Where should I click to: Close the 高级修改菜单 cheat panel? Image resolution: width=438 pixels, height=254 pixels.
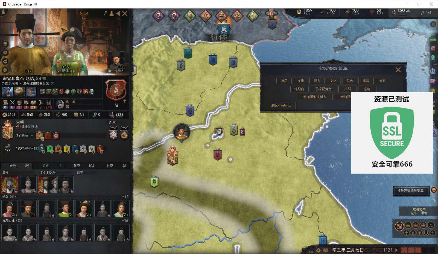[x=398, y=70]
